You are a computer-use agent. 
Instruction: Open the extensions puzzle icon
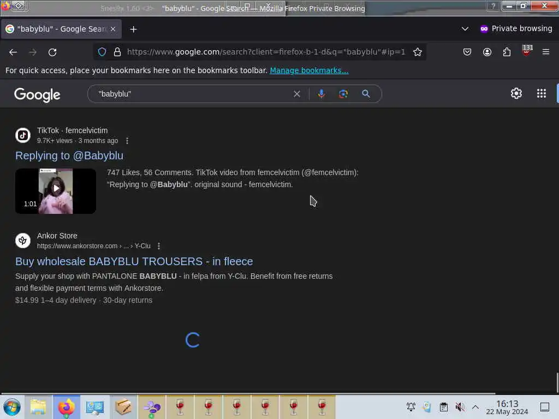[x=507, y=52]
